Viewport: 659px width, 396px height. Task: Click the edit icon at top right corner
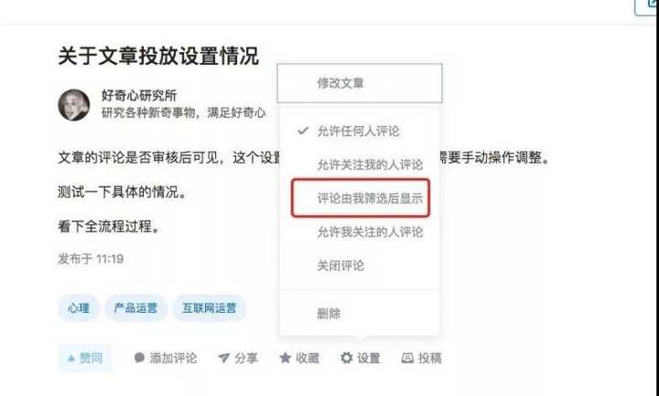647,6
